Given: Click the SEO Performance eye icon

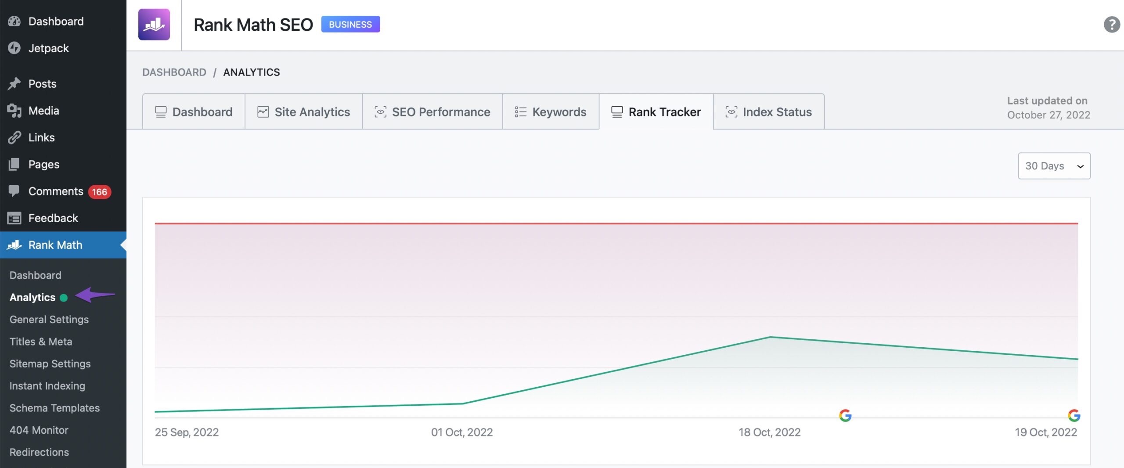Looking at the screenshot, I should point(380,112).
